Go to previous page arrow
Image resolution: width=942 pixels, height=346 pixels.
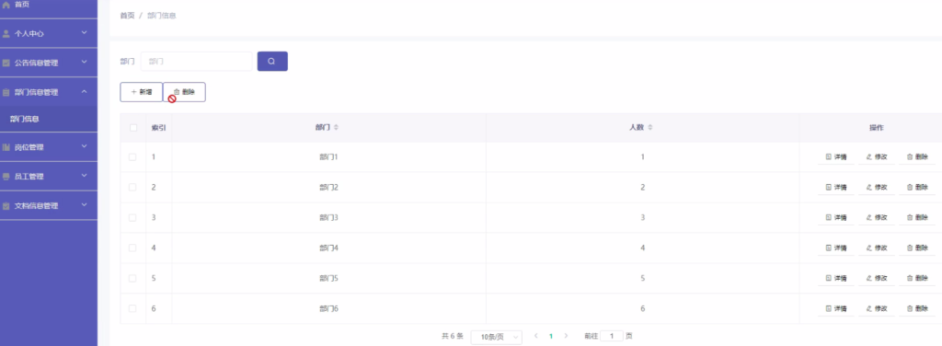click(x=536, y=337)
